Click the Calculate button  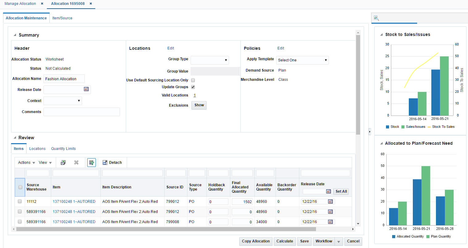pyautogui.click(x=285, y=241)
